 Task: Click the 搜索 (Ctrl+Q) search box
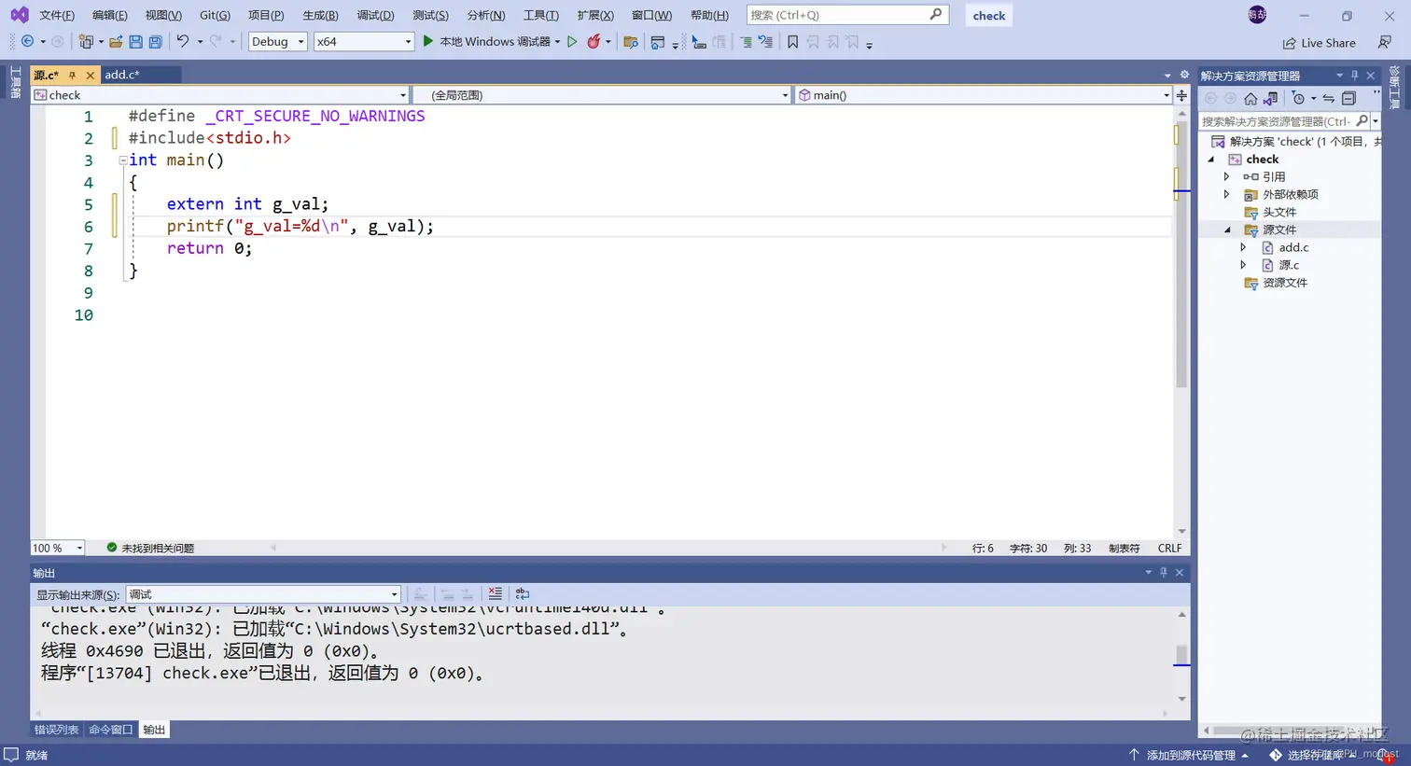pos(847,15)
